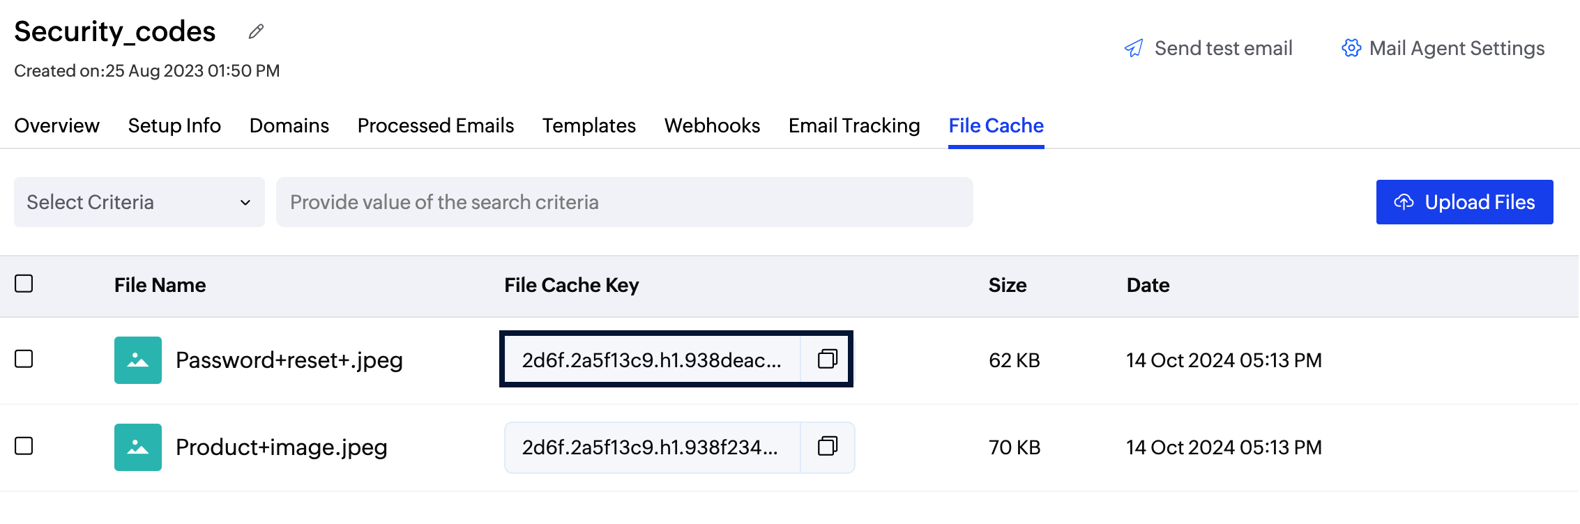Viewport: 1580px width, 524px height.
Task: Open the Email Tracking tab
Action: [854, 125]
